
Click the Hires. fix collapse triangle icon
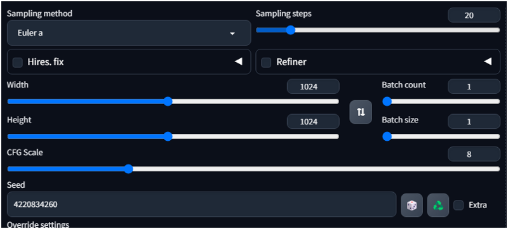click(239, 62)
